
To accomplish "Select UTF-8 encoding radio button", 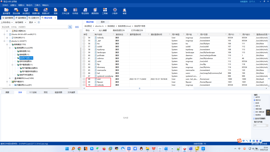I will click(x=254, y=106).
